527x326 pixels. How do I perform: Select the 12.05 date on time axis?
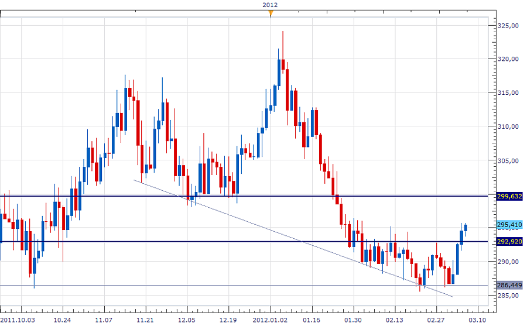click(x=187, y=320)
